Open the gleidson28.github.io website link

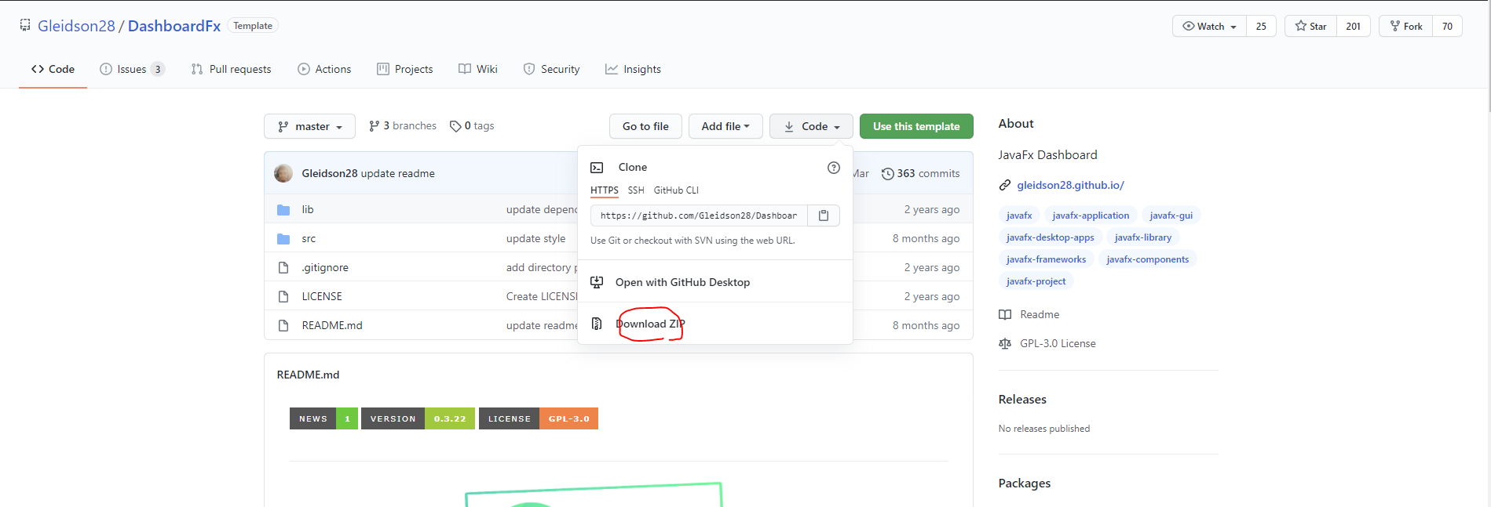1070,186
